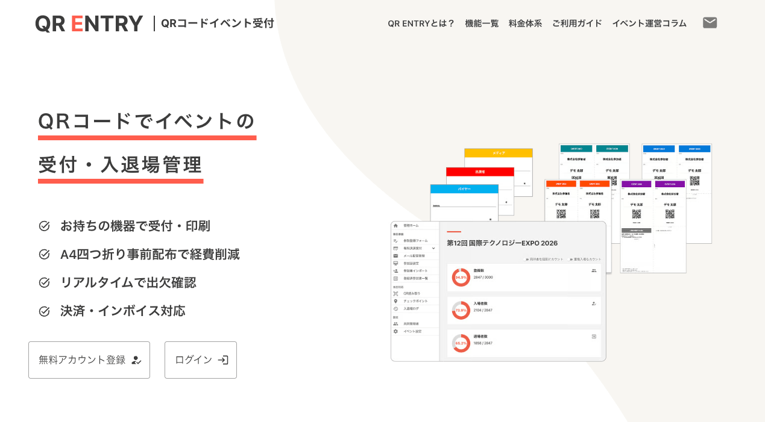This screenshot has width=765, height=422.
Task: Click the list icon for 登録済参加者一覧
Action: tap(396, 278)
